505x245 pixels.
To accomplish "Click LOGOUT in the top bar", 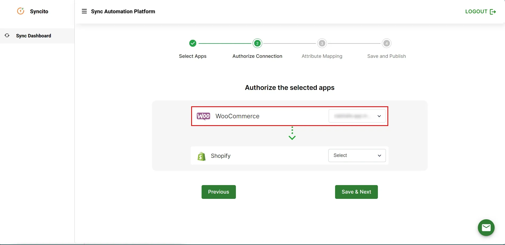I will [476, 11].
